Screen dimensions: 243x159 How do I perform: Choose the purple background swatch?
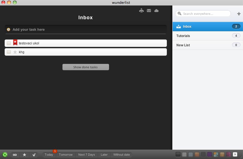210,154
